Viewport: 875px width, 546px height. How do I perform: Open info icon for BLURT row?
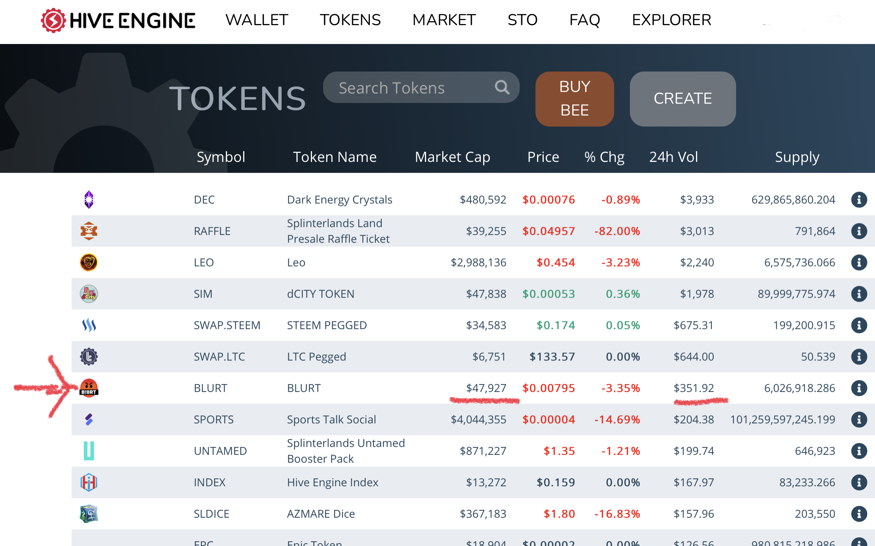(859, 388)
